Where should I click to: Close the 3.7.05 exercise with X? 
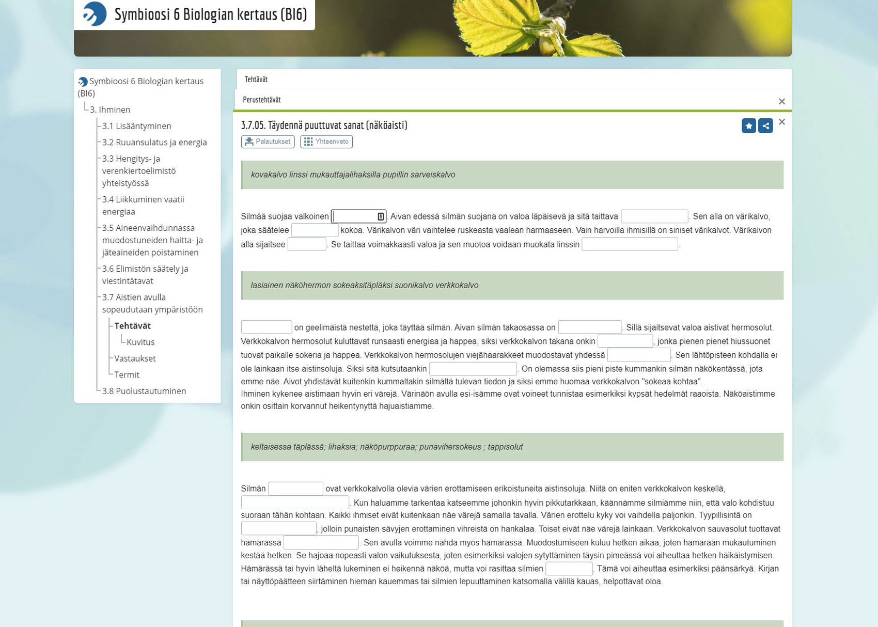tap(781, 122)
